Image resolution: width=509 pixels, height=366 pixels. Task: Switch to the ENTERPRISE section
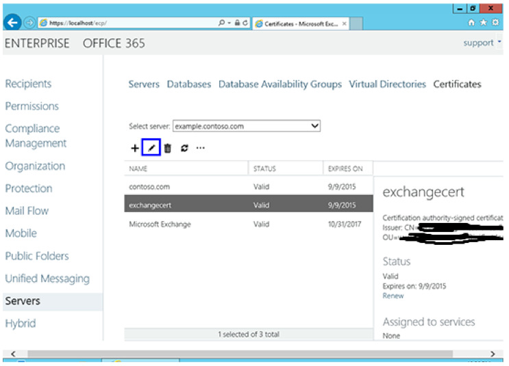coord(37,43)
